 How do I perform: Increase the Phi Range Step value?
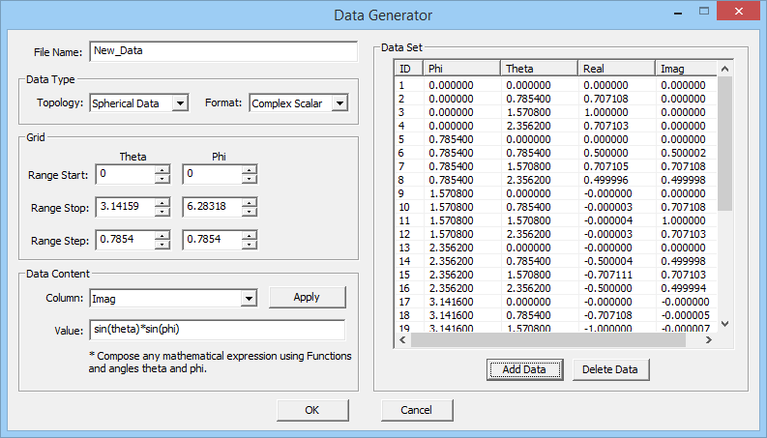tap(250, 235)
